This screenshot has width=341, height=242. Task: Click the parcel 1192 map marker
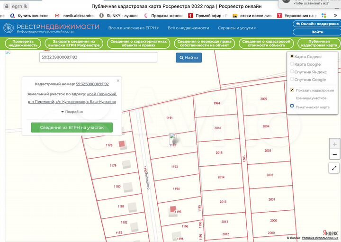pos(172,138)
